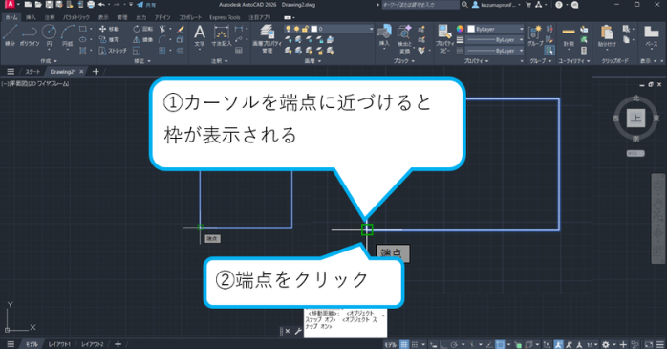The image size is (667, 349).
Task: Open the ByLayer lineweight dropdown
Action: tap(521, 39)
